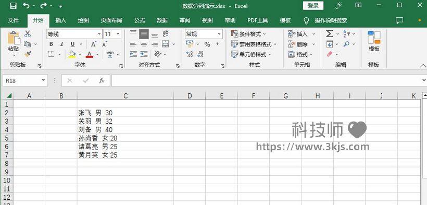Apply yellow fill color bucket
Screen dimensions: 427x205
click(x=72, y=54)
